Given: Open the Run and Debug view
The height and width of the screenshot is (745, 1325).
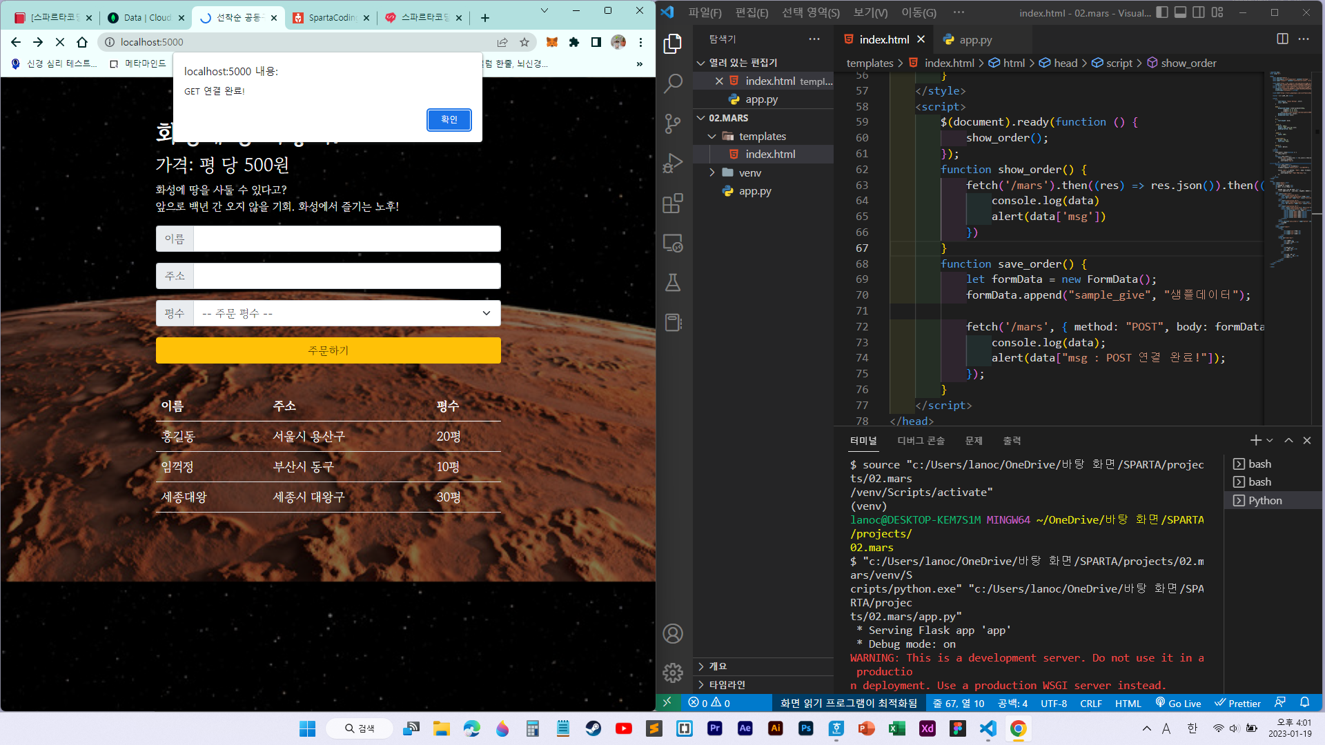Looking at the screenshot, I should pos(673,163).
